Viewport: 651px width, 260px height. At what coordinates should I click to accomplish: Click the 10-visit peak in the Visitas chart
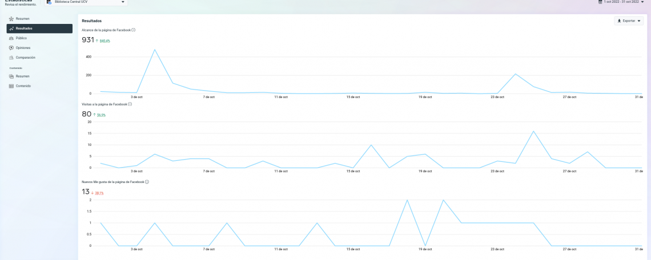click(x=371, y=145)
